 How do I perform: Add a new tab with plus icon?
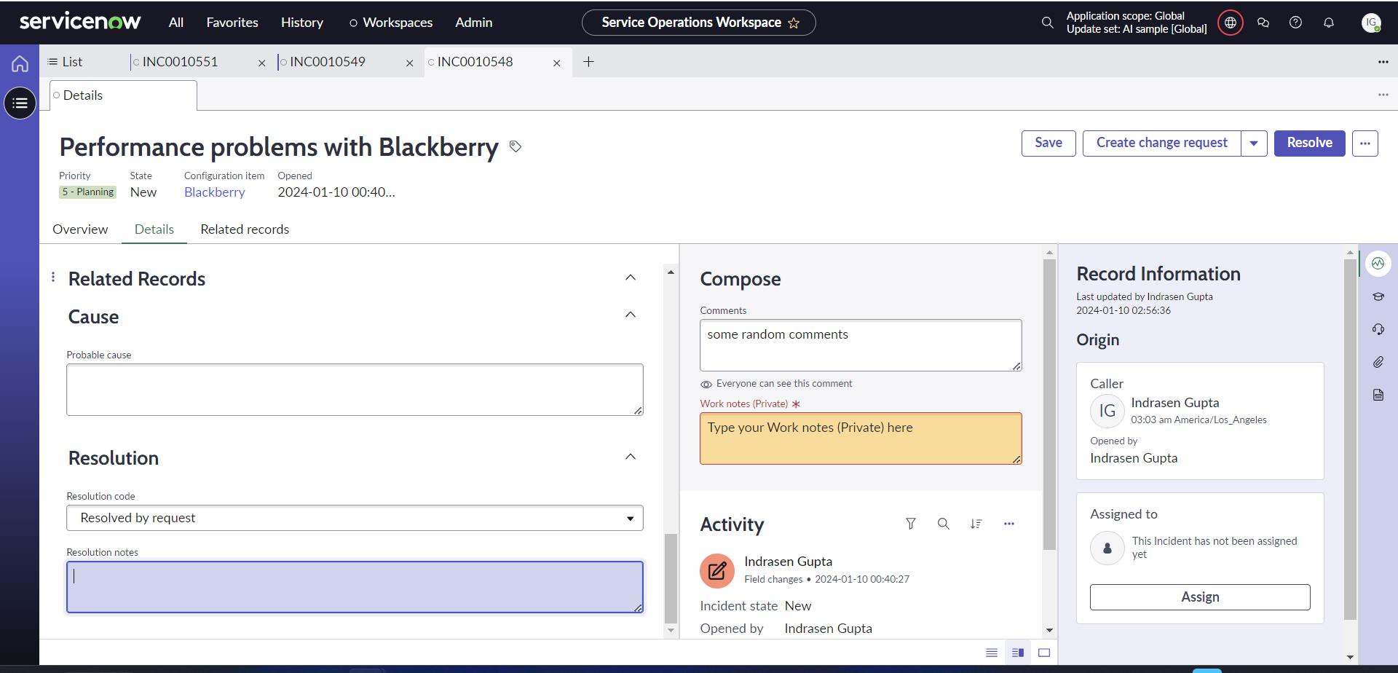(x=588, y=62)
